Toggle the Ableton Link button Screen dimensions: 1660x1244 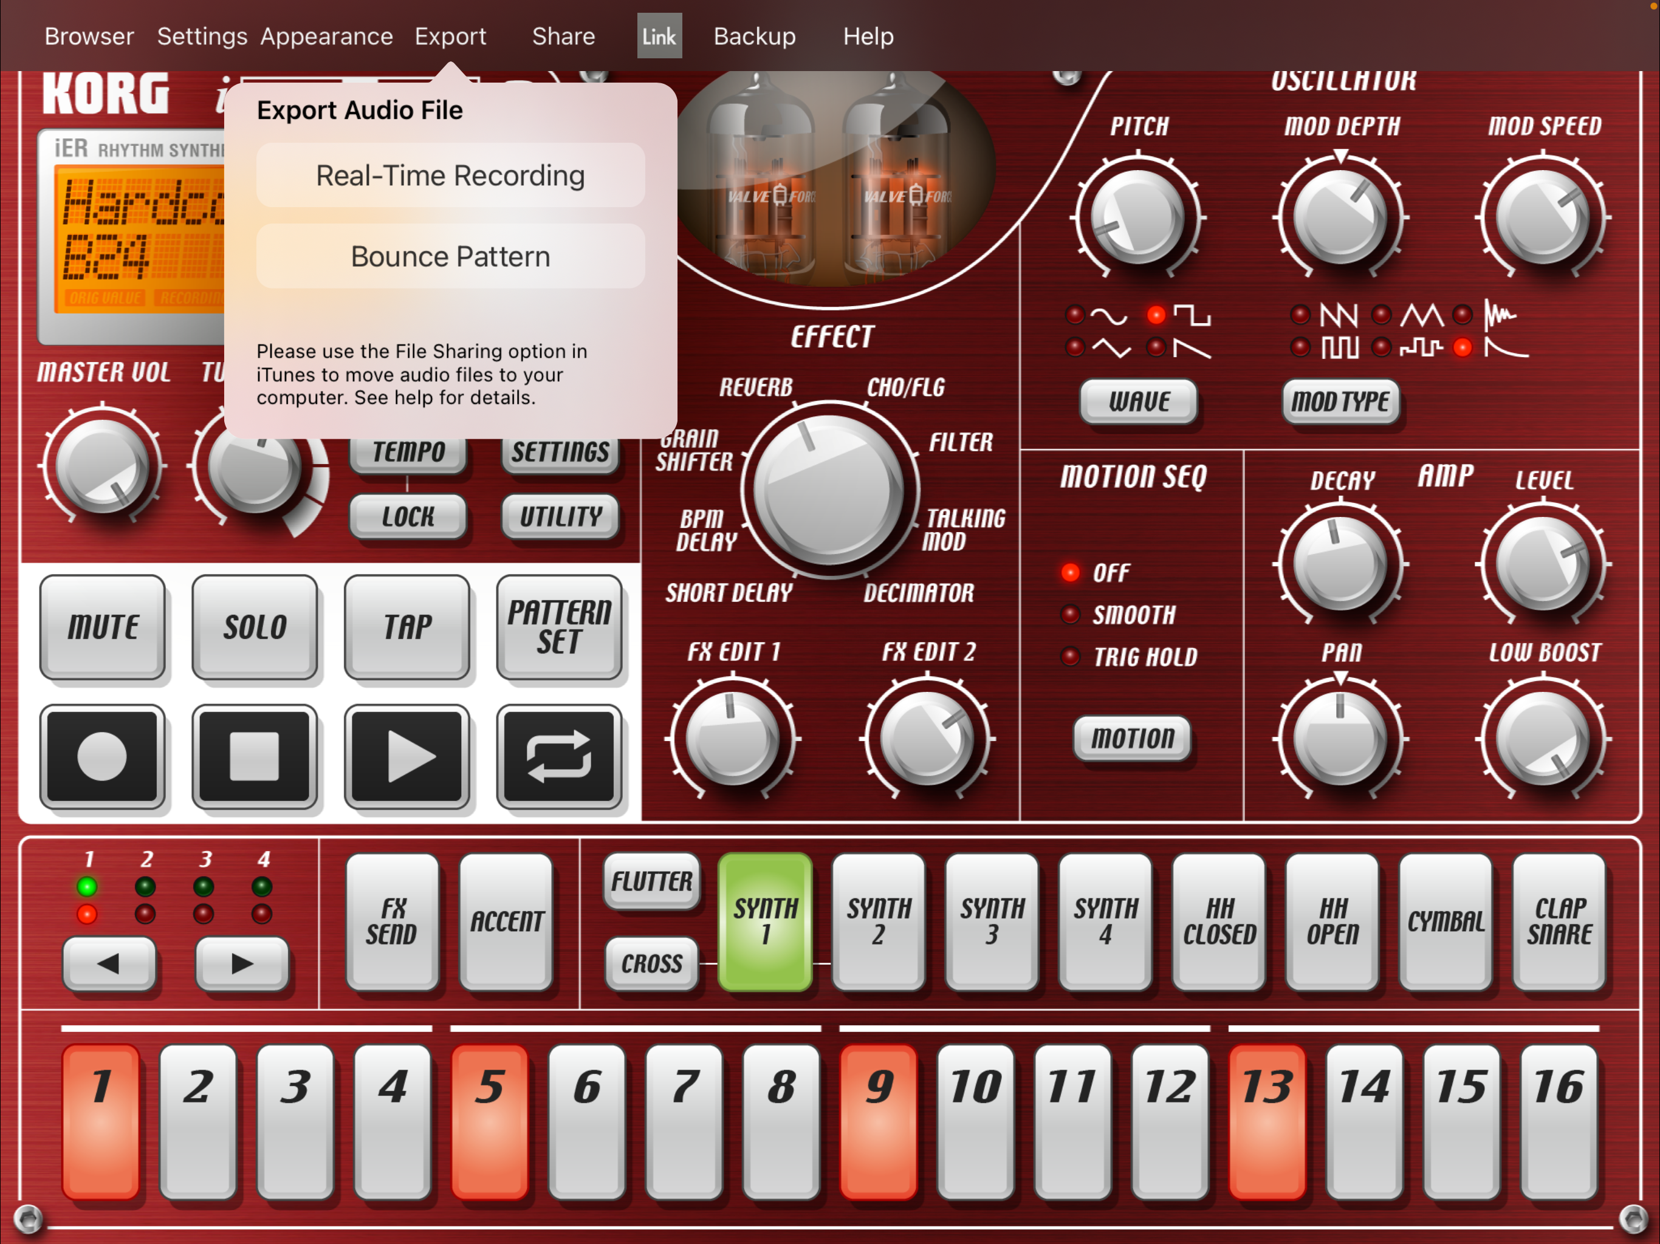659,36
